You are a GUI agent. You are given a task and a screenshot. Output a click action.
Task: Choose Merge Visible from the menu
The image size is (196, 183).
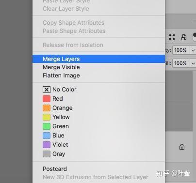(x=61, y=67)
